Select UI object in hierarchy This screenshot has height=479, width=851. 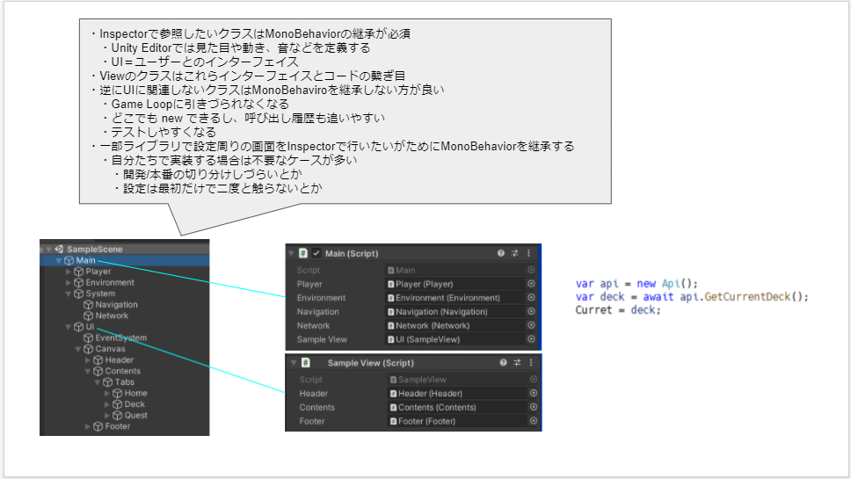(x=90, y=327)
